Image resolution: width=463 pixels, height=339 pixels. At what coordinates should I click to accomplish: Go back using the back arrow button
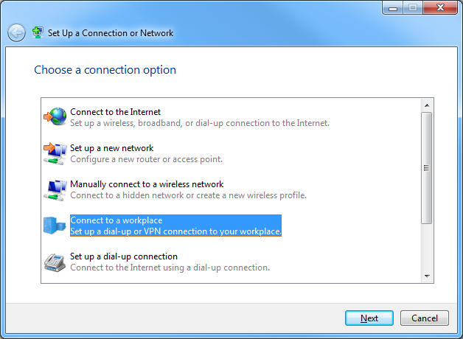17,33
